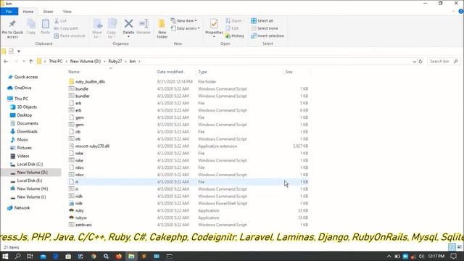Sort by Size column header
This screenshot has height=261, width=464.
[289, 72]
